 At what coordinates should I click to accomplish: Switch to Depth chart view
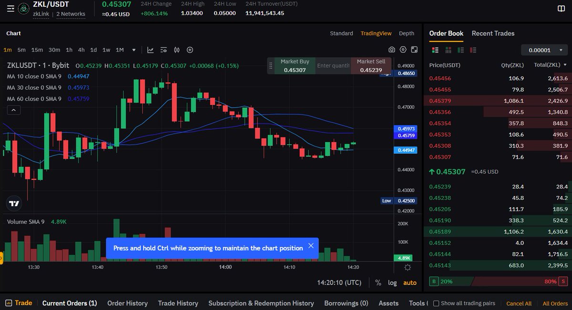(x=407, y=33)
